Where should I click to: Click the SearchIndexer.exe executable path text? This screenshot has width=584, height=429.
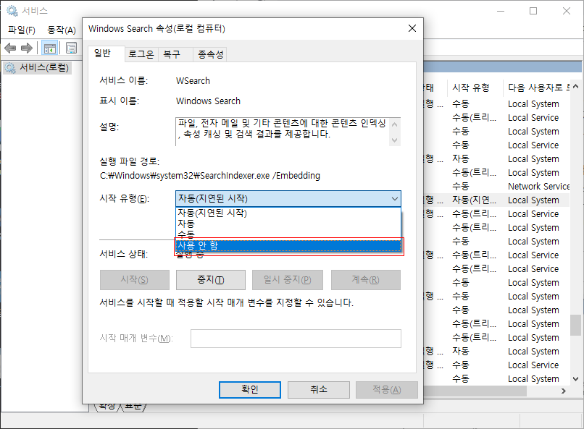click(210, 176)
